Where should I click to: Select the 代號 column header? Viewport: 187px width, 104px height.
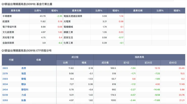pyautogui.click(x=11, y=60)
